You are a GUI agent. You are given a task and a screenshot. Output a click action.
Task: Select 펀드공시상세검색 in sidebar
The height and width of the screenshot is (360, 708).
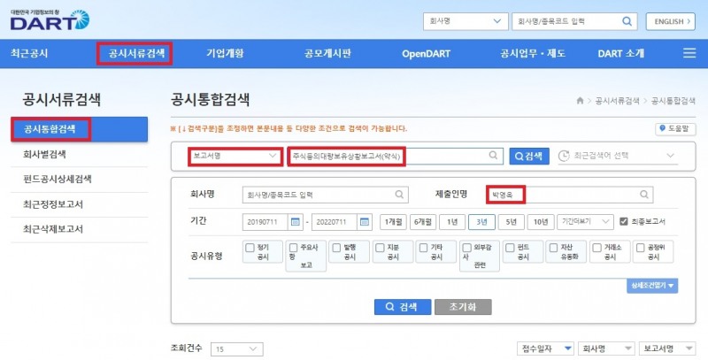pos(79,179)
